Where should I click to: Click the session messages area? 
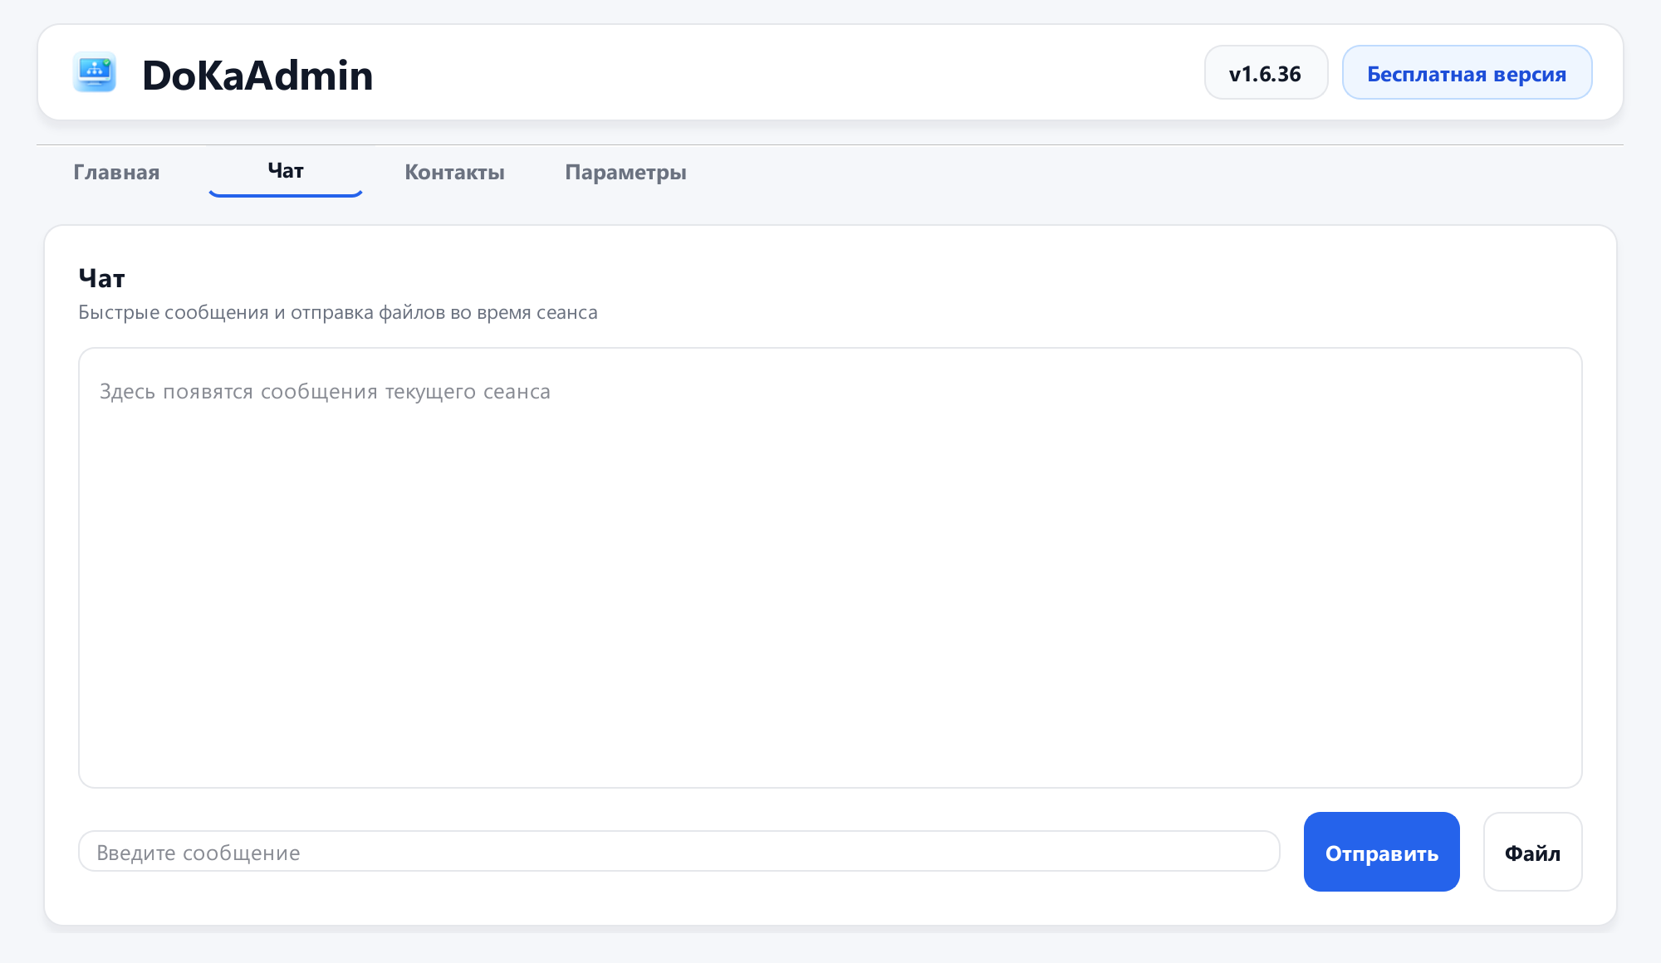tap(830, 568)
